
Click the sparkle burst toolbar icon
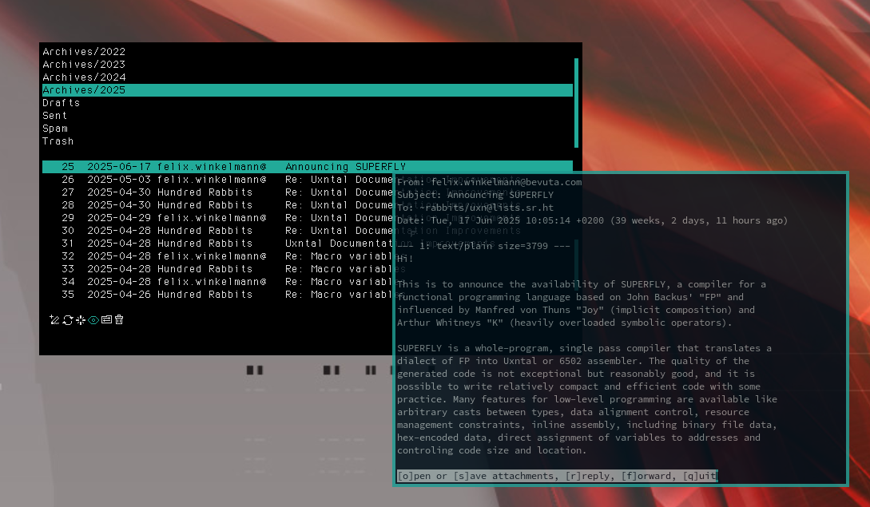(81, 320)
